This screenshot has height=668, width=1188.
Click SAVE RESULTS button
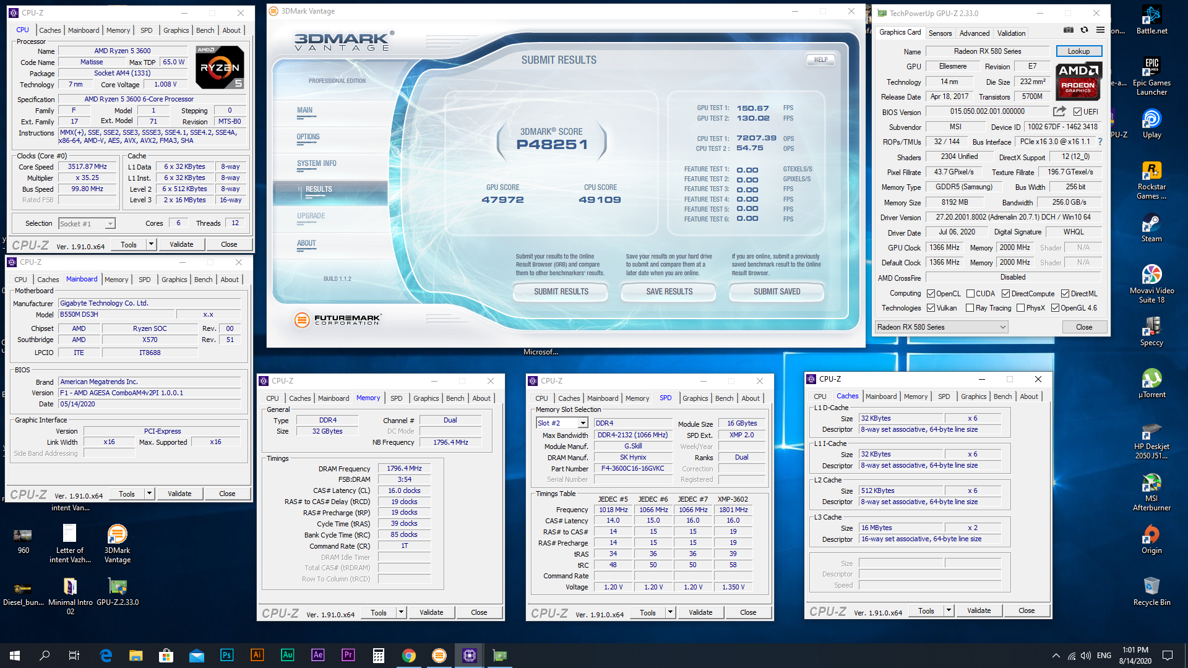point(669,292)
